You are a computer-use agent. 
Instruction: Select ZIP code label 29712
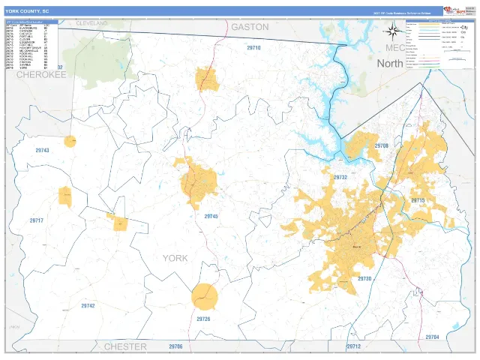pyautogui.click(x=353, y=346)
